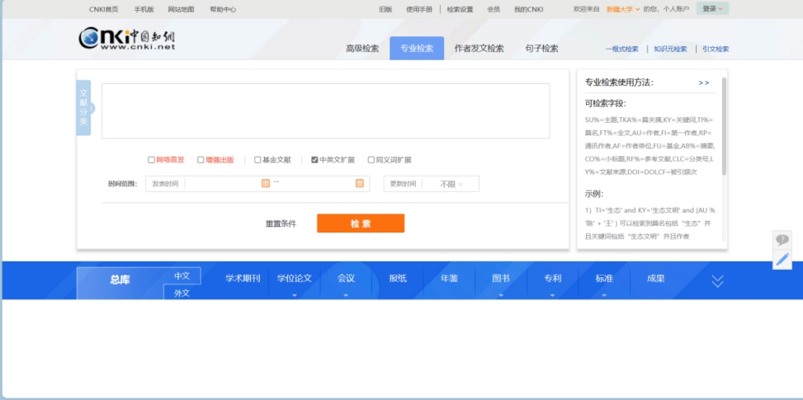Switch to the 高级检索 tab
Image resolution: width=803 pixels, height=400 pixels.
click(x=362, y=49)
